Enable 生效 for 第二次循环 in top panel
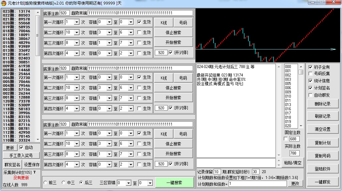 point(140,33)
